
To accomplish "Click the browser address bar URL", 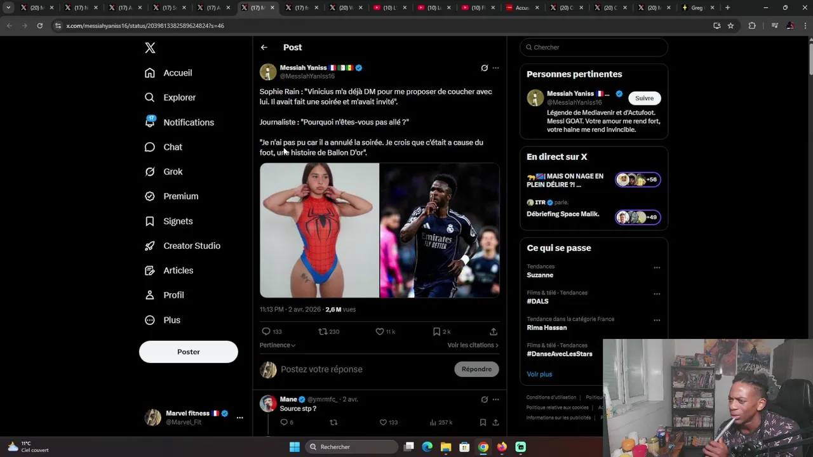I will click(x=145, y=26).
